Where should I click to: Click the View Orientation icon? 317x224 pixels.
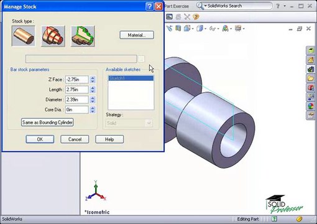click(x=187, y=28)
